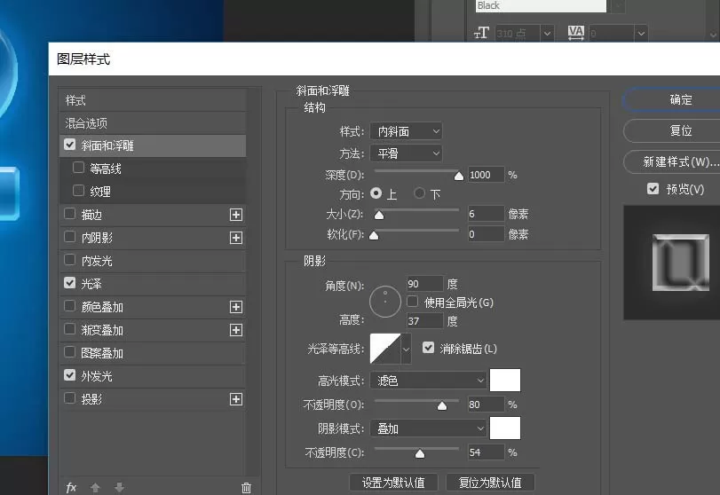Click the 光泽等高线 contour thumbnail
The width and height of the screenshot is (720, 495).
(x=385, y=349)
